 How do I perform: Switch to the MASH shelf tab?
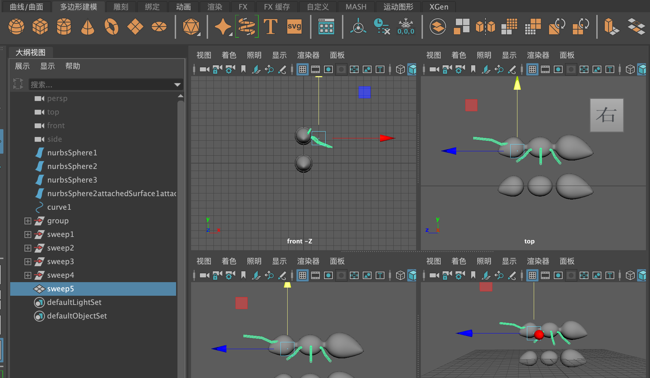click(356, 7)
